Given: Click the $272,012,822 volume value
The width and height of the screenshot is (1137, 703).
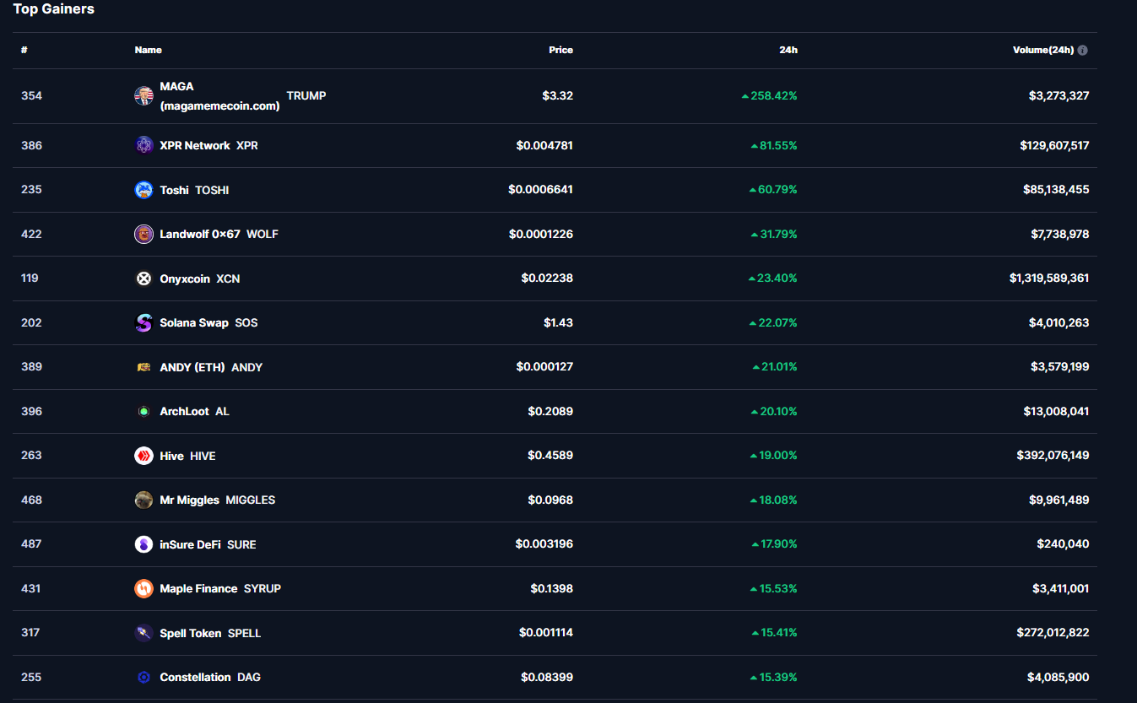Looking at the screenshot, I should coord(1053,632).
